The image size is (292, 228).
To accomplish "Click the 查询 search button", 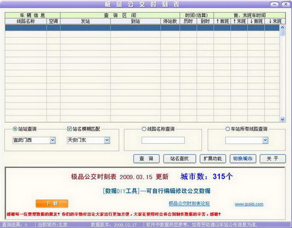I will pyautogui.click(x=147, y=159).
